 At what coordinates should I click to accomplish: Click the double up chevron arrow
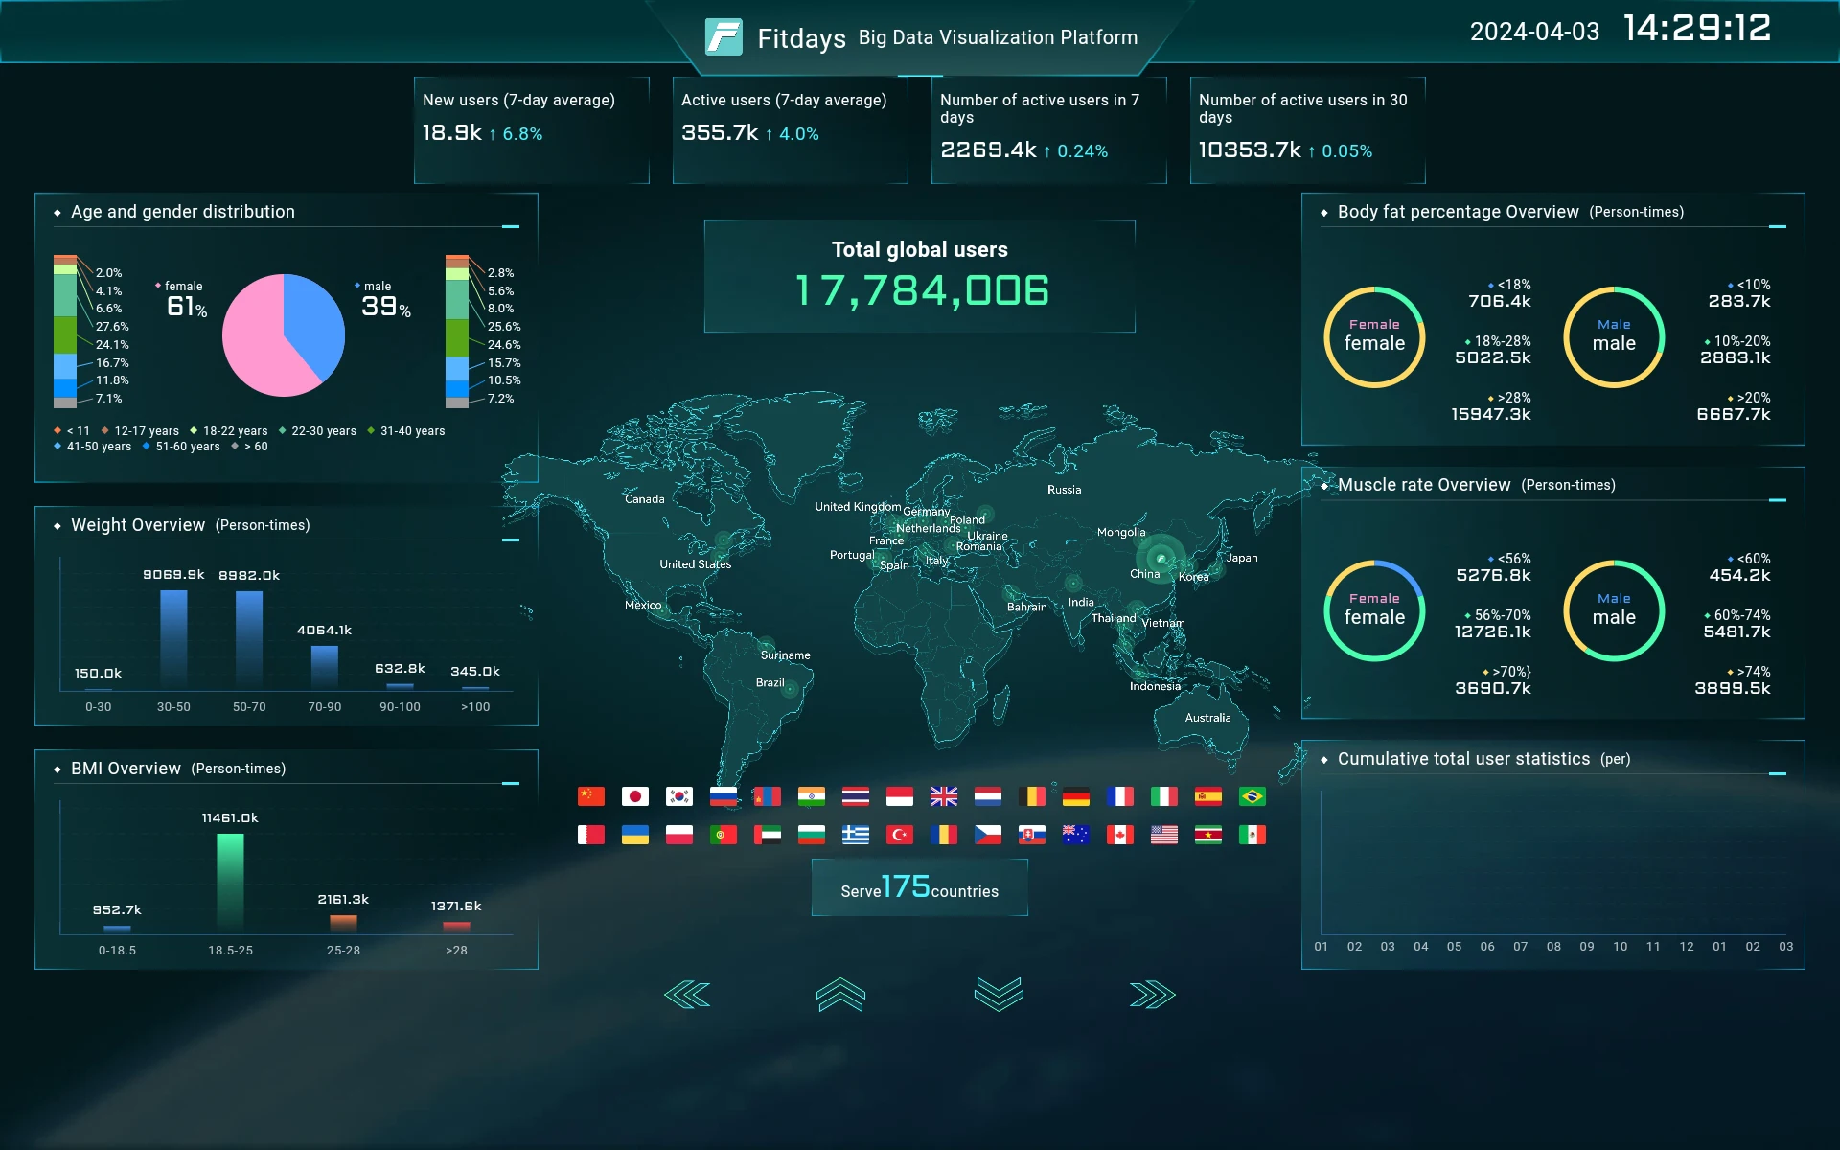tap(840, 995)
